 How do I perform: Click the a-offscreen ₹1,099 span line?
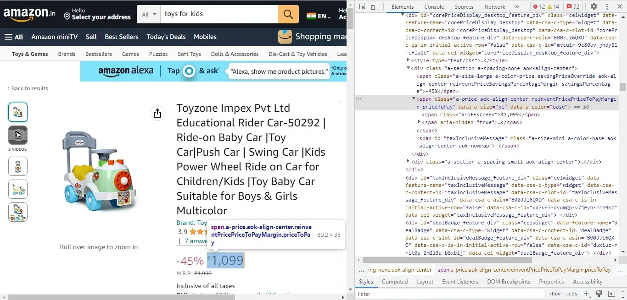[481, 115]
